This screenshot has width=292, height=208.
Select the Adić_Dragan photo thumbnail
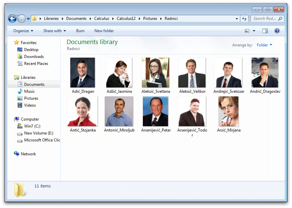(83, 73)
